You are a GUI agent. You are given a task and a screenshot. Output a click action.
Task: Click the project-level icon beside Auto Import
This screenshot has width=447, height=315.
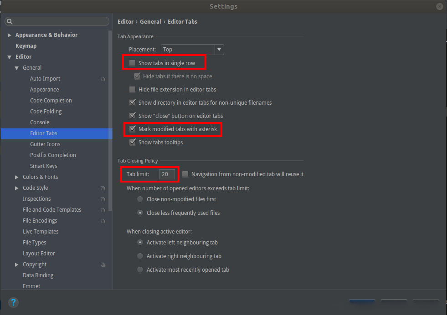coord(103,79)
